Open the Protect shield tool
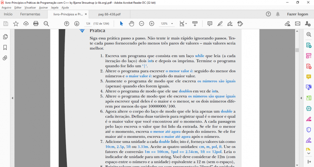 [x=308, y=129]
